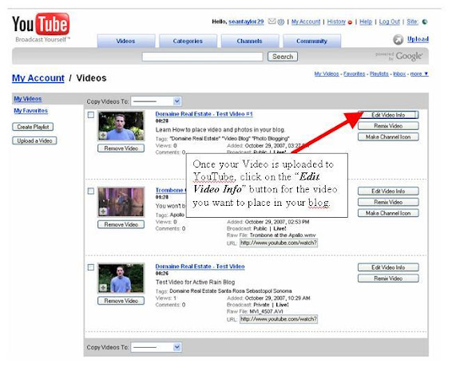Click plus icon on Domaine Test Video thumbnail
Image resolution: width=460 pixels, height=379 pixels.
103,287
